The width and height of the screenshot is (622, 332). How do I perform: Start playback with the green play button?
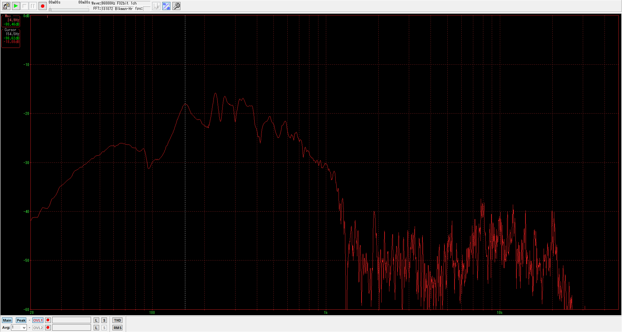[x=16, y=6]
